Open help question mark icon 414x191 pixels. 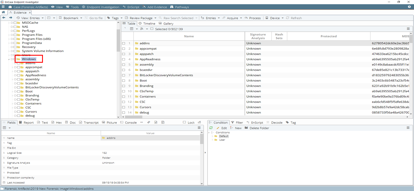pyautogui.click(x=409, y=7)
